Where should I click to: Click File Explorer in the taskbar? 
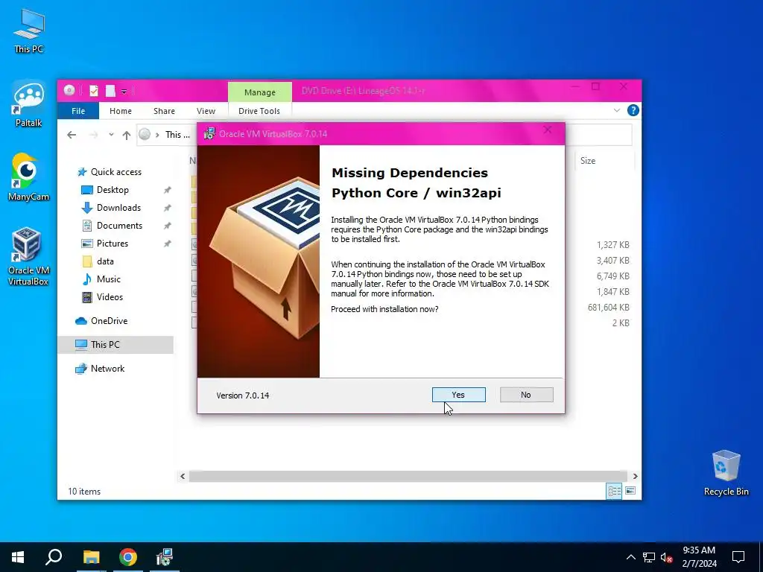[x=91, y=557]
